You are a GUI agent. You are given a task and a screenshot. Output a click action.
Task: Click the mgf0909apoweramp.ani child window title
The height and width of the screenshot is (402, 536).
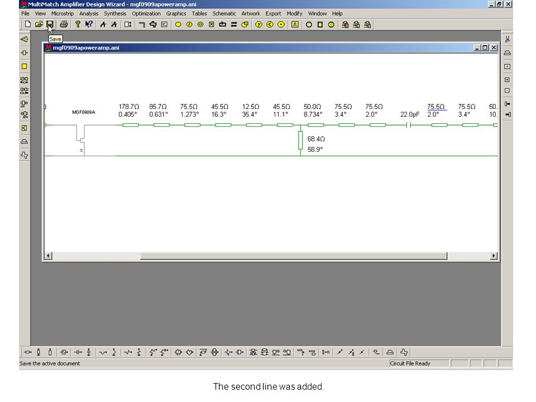click(x=86, y=48)
